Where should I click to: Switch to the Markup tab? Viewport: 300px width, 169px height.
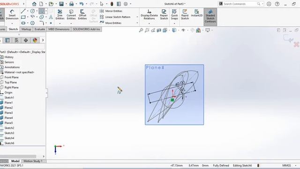[x=26, y=29]
